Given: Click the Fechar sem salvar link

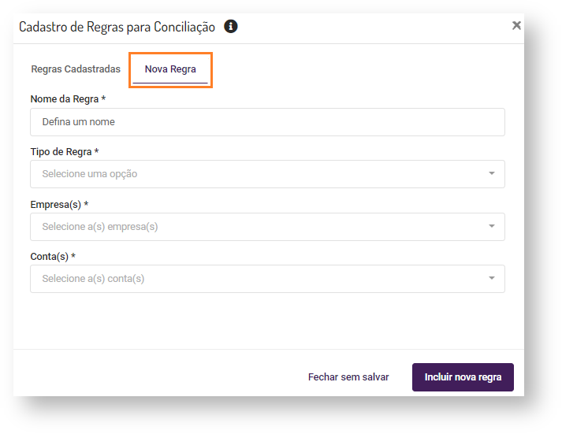Looking at the screenshot, I should coord(348,377).
